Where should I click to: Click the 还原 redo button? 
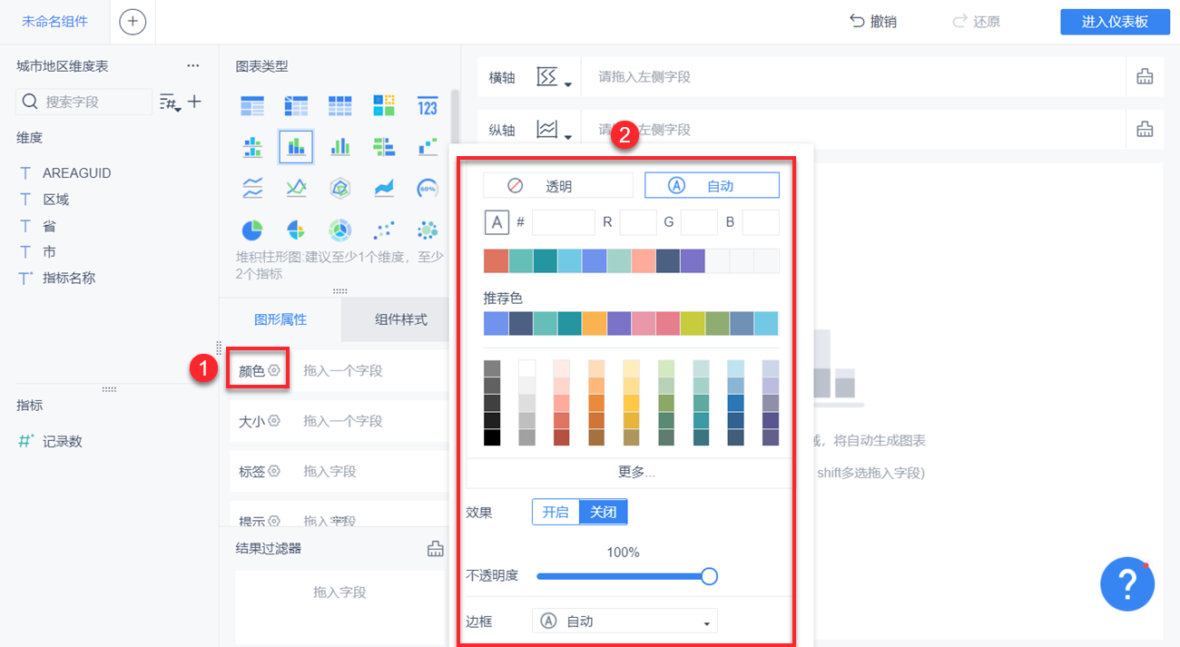[976, 22]
